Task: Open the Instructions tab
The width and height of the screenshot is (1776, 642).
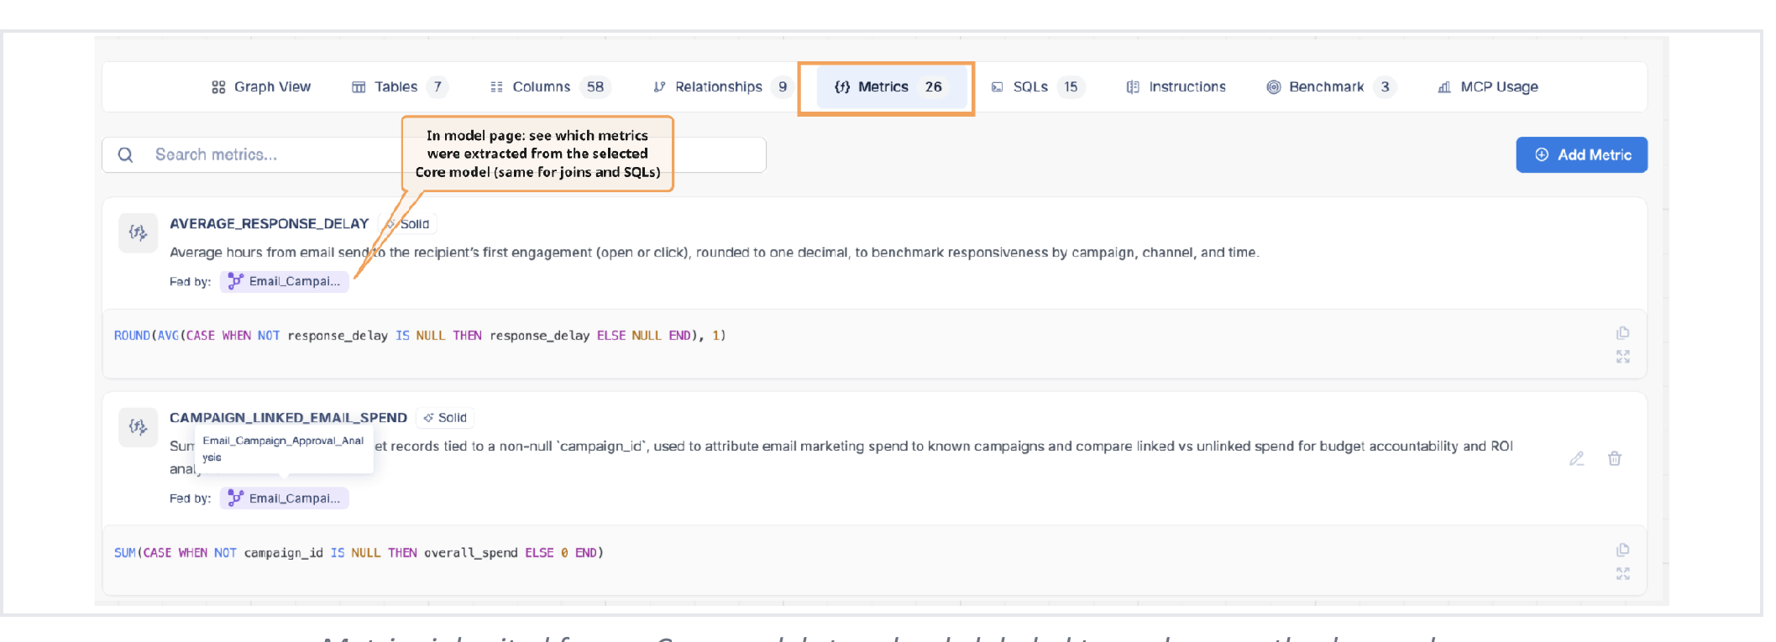Action: pyautogui.click(x=1176, y=87)
